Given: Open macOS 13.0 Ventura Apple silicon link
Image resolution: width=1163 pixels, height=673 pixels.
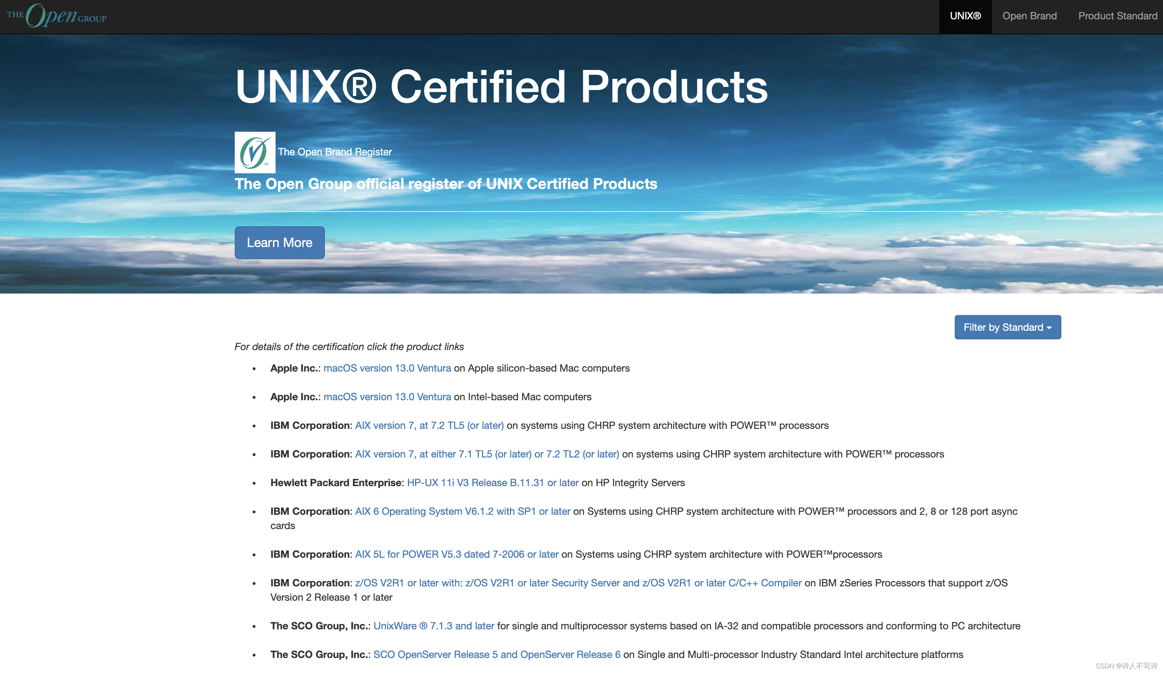Looking at the screenshot, I should [387, 368].
